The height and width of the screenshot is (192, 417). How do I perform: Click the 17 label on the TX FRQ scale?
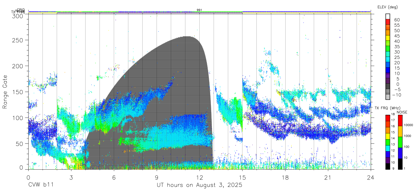pyautogui.click(x=393, y=120)
